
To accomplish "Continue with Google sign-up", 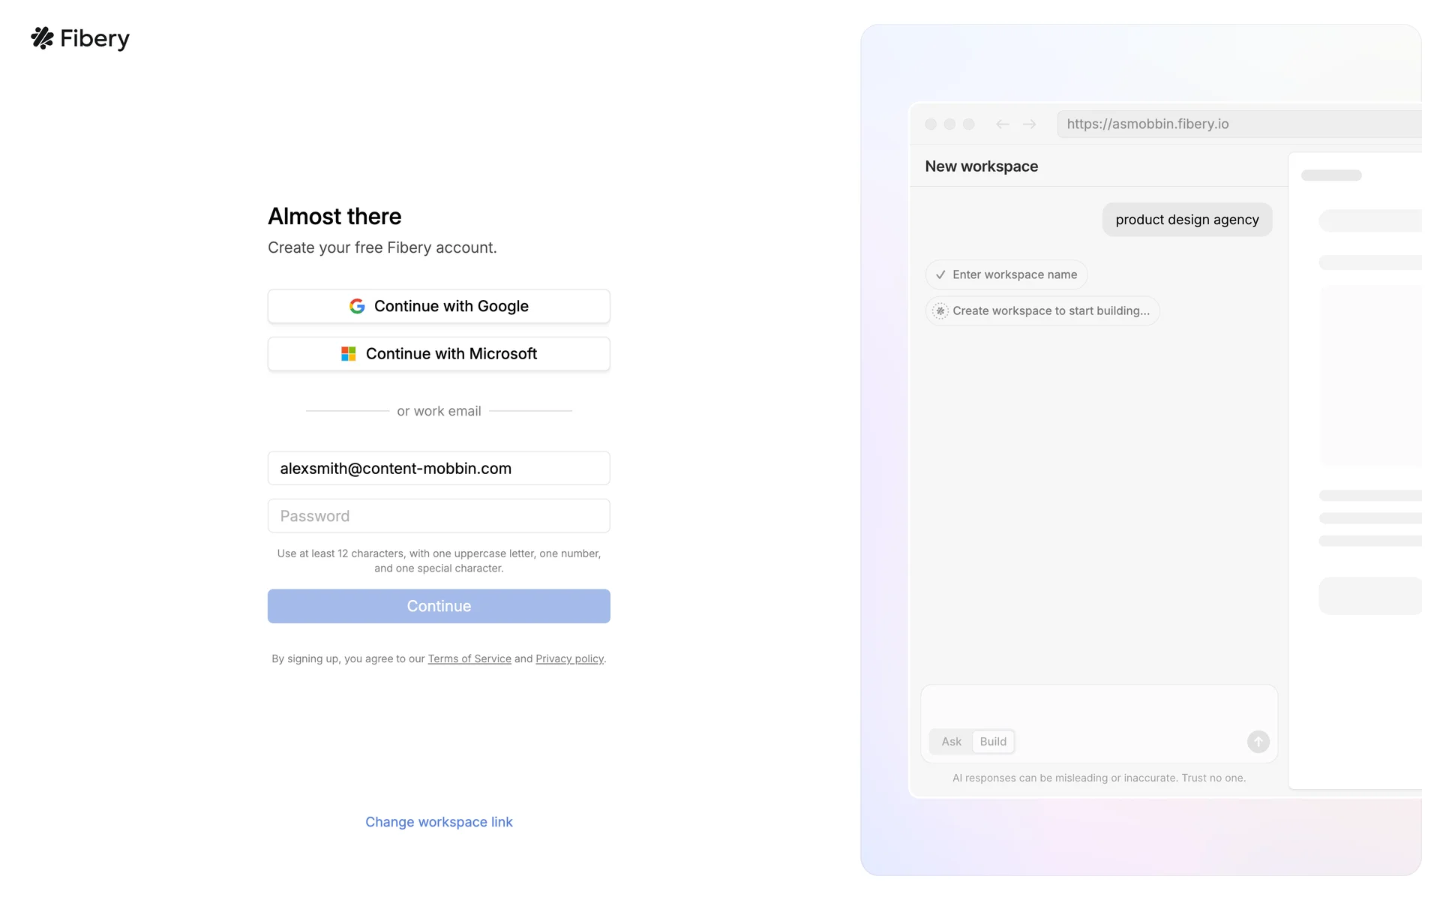I will point(439,306).
